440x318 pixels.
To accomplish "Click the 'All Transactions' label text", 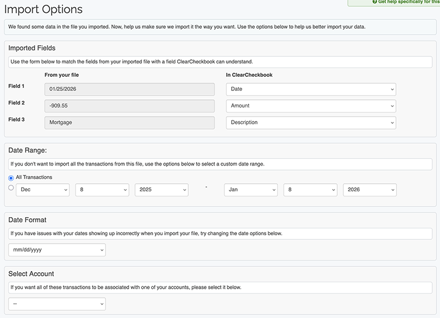I will pyautogui.click(x=34, y=177).
